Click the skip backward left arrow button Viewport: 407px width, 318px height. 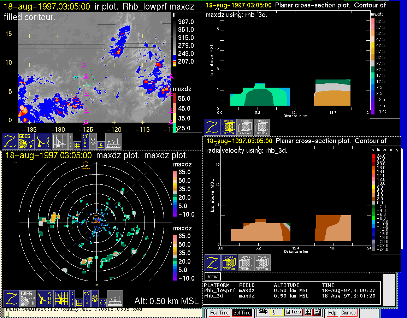coord(307,312)
